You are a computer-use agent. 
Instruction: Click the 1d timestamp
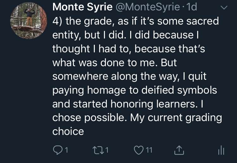pyautogui.click(x=192, y=7)
